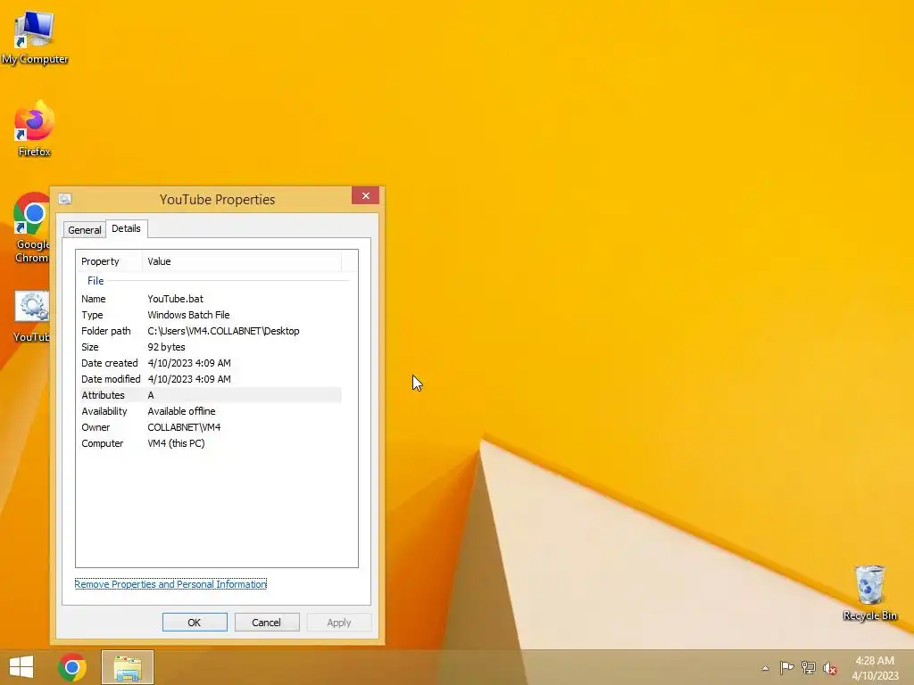Viewport: 914px width, 685px height.
Task: Select the Folder path row
Action: (x=211, y=331)
